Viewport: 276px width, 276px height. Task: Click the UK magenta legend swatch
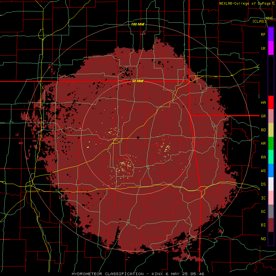(271, 48)
